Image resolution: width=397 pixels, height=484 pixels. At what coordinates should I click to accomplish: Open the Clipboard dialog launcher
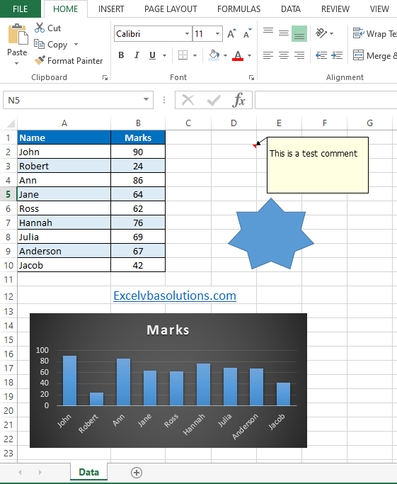105,78
